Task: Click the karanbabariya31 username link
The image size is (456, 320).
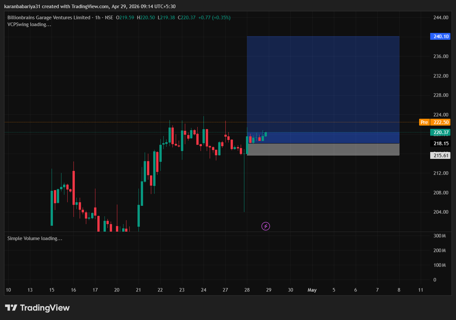Action: click(x=21, y=6)
